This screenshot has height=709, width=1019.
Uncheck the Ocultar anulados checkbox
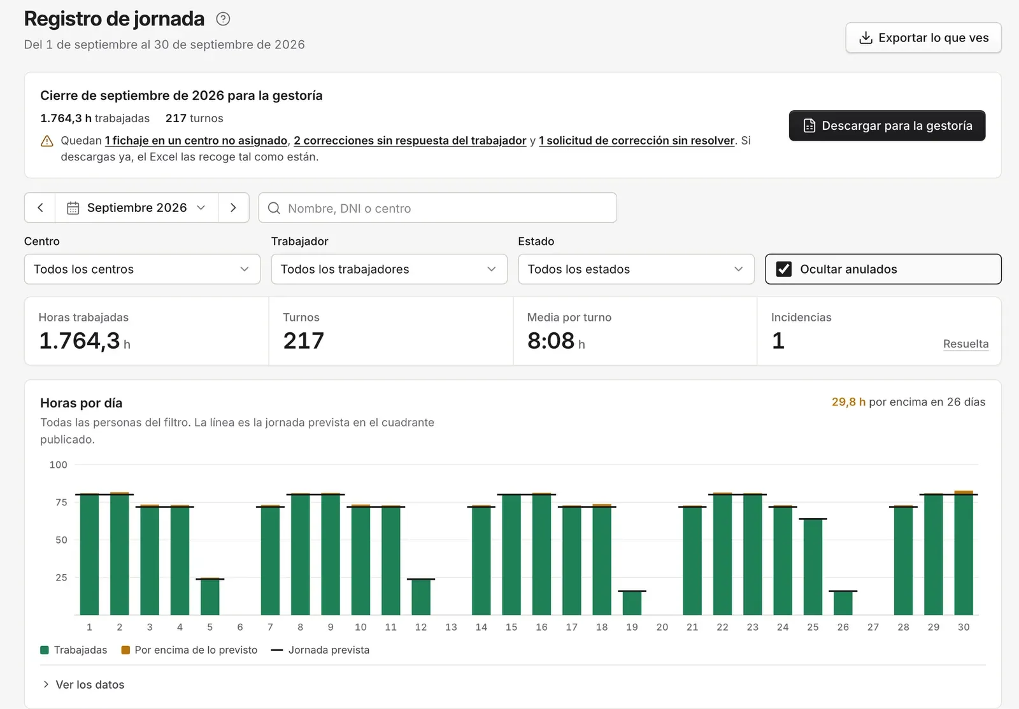pyautogui.click(x=784, y=269)
